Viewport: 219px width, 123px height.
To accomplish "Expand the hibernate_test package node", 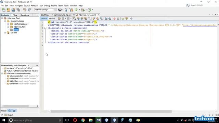I will tap(8, 27).
